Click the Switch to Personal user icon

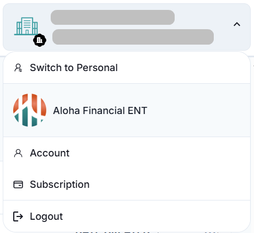[18, 68]
